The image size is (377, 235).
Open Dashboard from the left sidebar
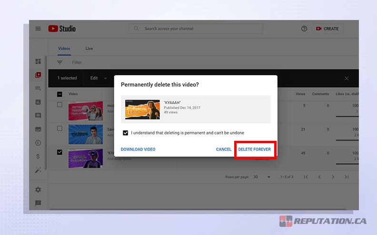(38, 61)
